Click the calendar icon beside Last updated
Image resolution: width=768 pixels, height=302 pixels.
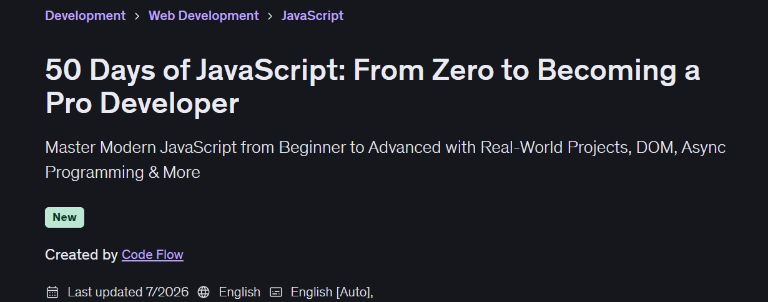tap(52, 292)
